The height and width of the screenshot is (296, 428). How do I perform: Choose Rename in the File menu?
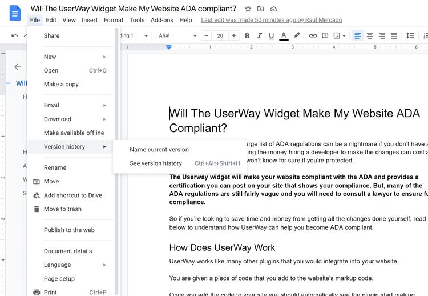pyautogui.click(x=70, y=167)
